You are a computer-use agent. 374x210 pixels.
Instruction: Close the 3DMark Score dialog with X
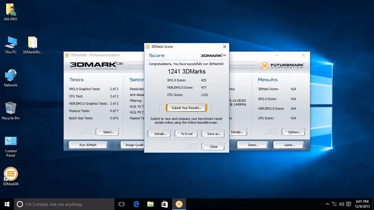(x=224, y=47)
